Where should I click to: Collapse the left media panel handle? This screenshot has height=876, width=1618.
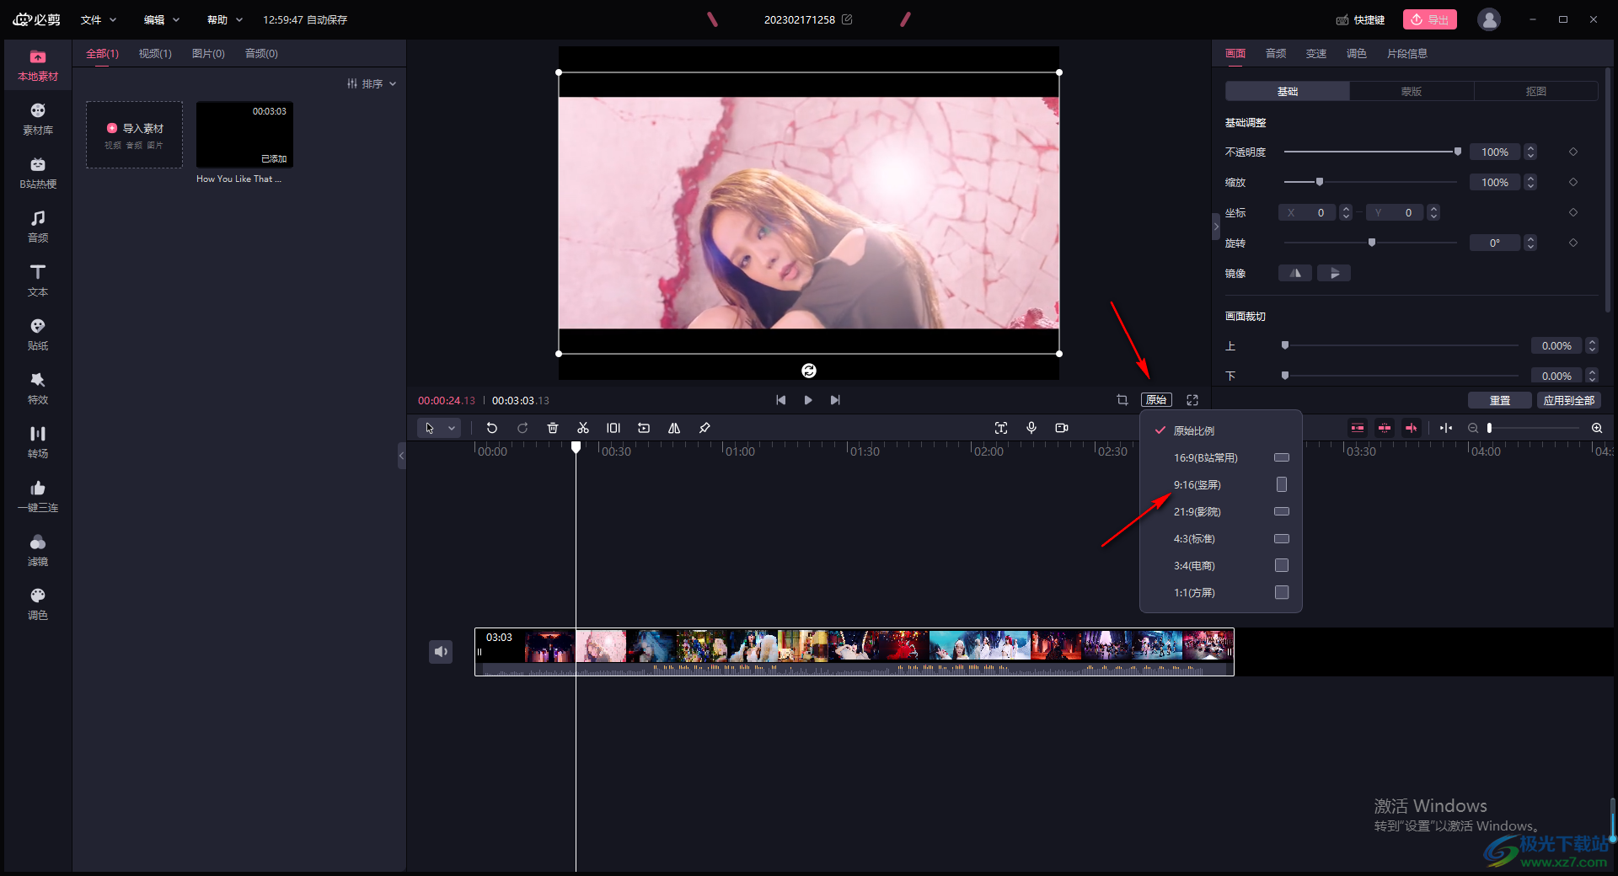[x=401, y=456]
